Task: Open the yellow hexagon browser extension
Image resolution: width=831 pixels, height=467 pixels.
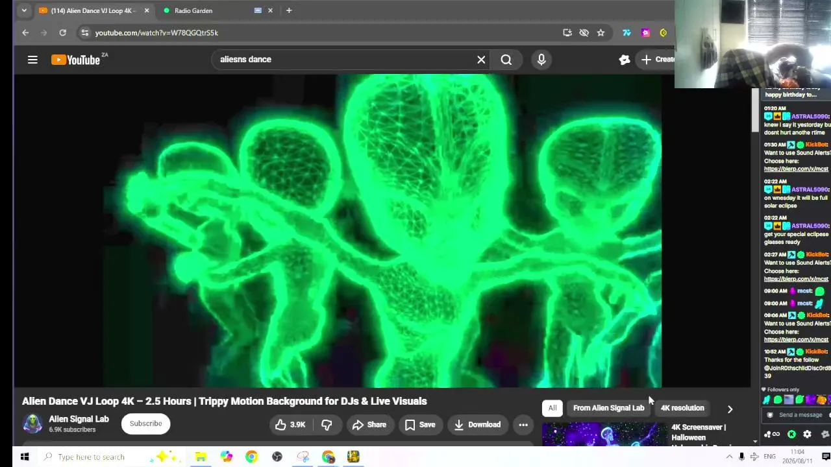Action: [x=664, y=32]
